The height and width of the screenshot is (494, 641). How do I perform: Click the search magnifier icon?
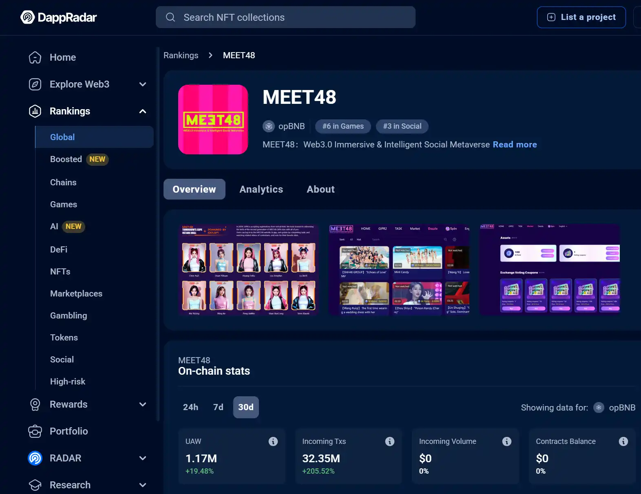click(x=170, y=17)
